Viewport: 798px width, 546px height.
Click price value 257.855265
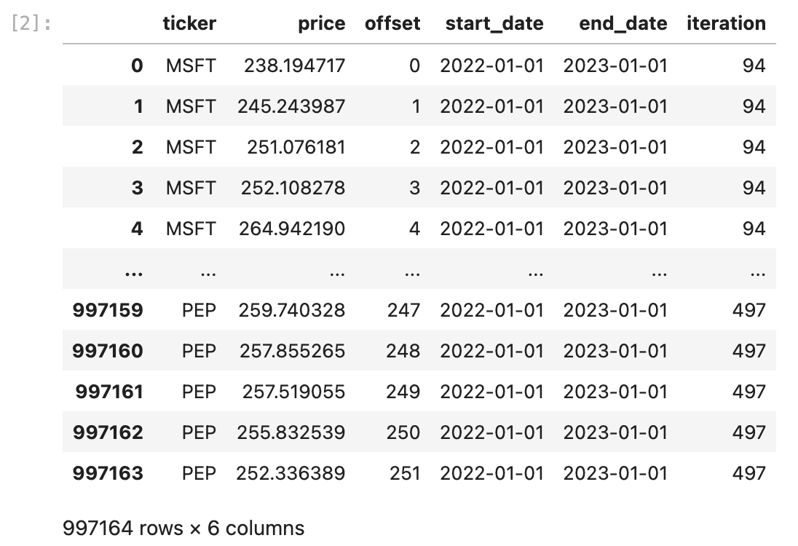coord(293,351)
